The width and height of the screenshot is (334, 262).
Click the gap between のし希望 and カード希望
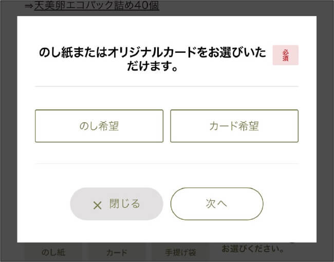(167, 126)
